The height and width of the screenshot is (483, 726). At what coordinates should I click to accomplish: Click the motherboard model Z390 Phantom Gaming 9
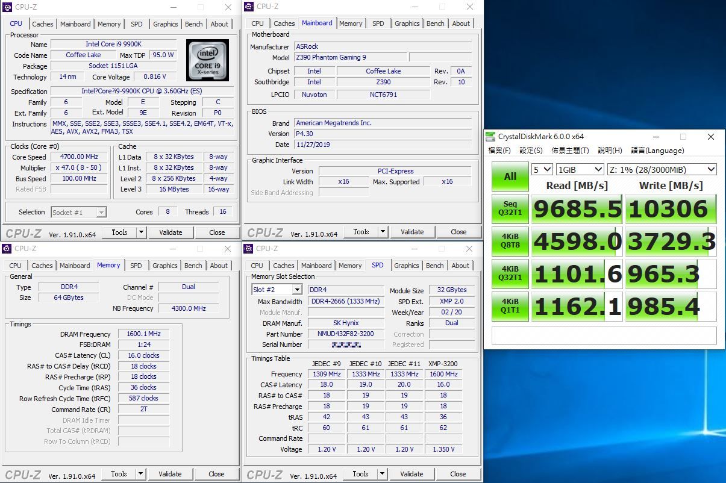pyautogui.click(x=350, y=57)
